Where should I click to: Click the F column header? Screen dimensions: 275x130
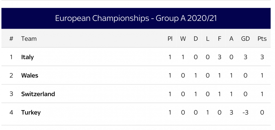tap(219, 39)
